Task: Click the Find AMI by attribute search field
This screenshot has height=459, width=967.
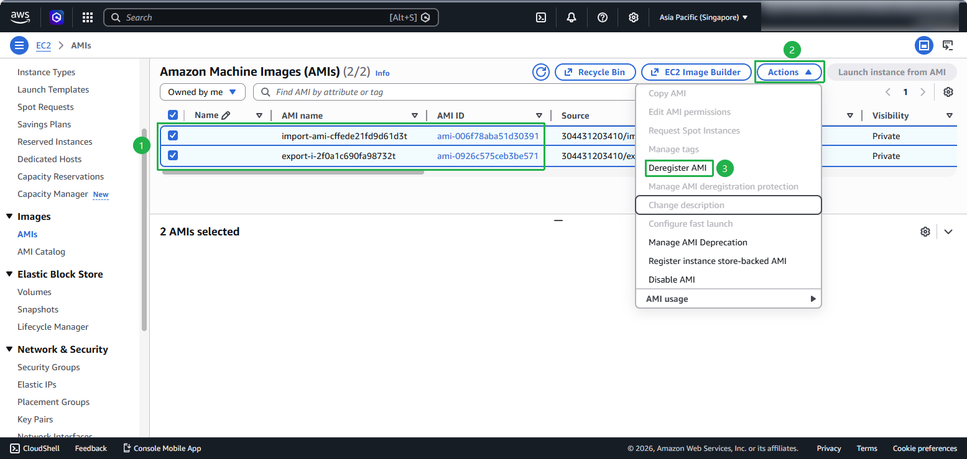Action: pyautogui.click(x=445, y=92)
